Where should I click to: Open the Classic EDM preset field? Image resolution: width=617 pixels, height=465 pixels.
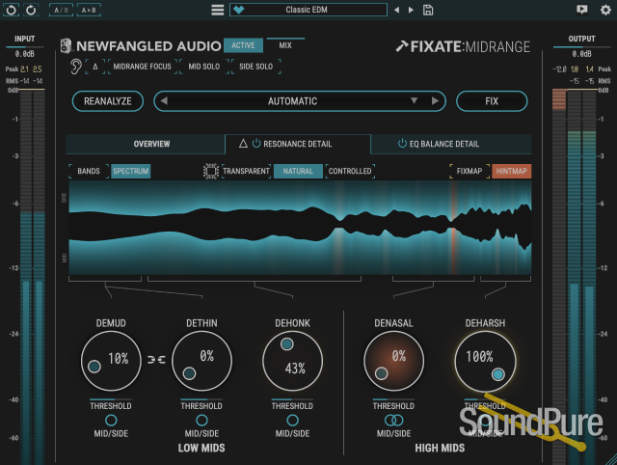pyautogui.click(x=308, y=10)
